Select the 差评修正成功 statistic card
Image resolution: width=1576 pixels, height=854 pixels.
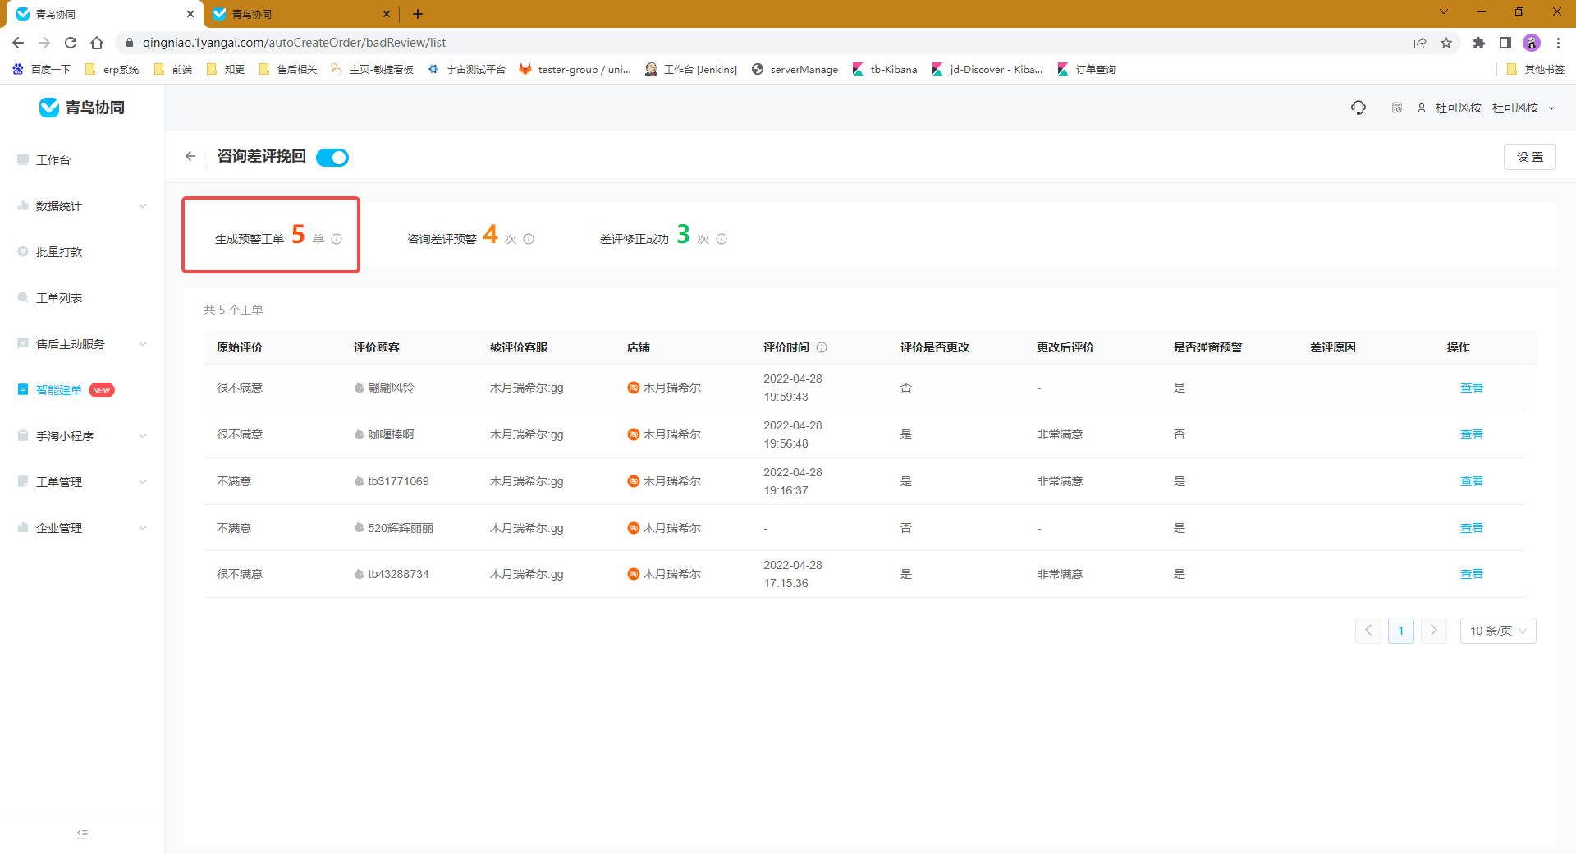[x=663, y=236]
